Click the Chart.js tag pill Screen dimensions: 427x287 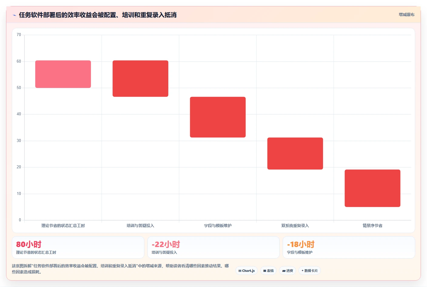click(247, 271)
